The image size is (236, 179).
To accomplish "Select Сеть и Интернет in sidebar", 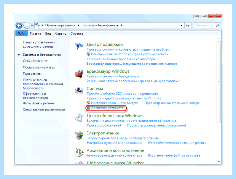I will pyautogui.click(x=35, y=61).
